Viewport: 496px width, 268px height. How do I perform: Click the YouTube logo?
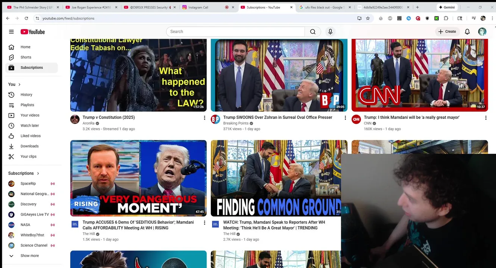[32, 32]
